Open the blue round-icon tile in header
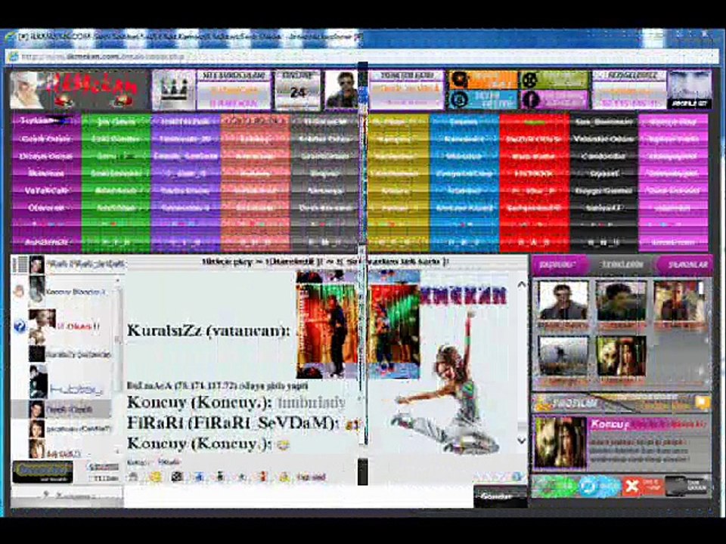This screenshot has height=544, width=726. (482, 100)
